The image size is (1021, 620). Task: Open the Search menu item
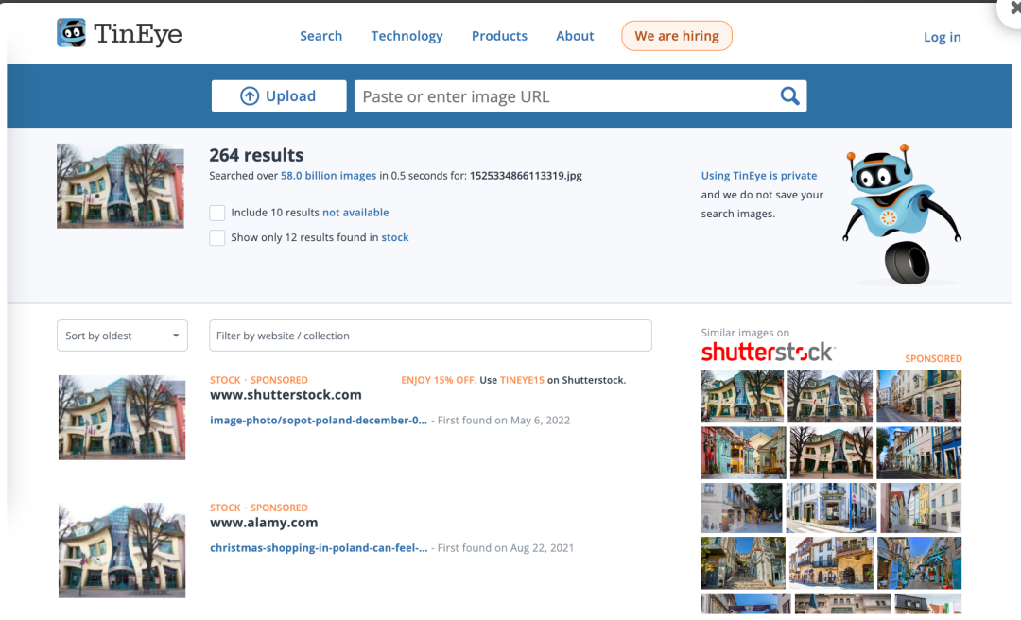[321, 36]
